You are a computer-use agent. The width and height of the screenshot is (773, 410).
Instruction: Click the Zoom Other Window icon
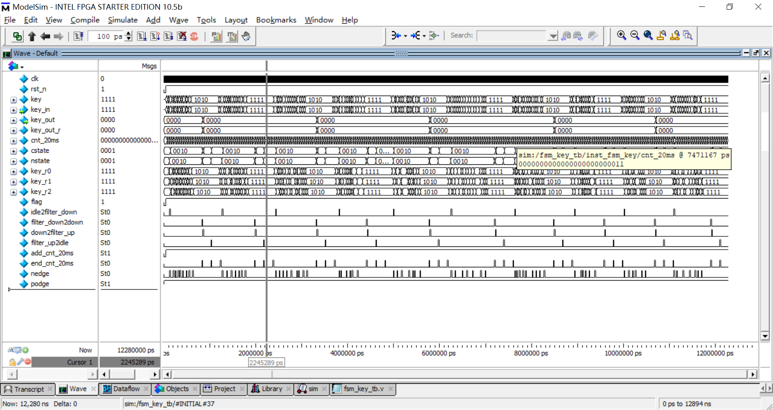point(688,35)
